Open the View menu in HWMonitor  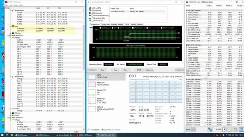pyautogui.click(x=11, y=5)
